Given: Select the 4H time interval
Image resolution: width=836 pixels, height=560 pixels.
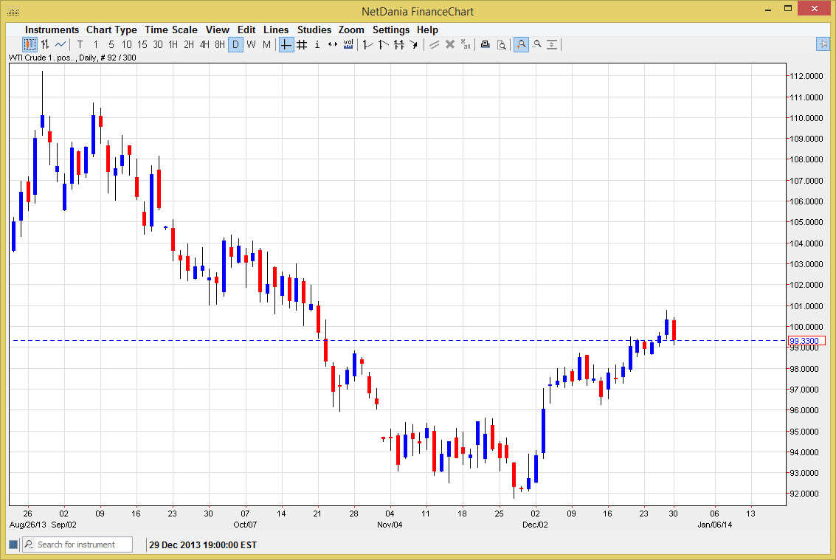Looking at the screenshot, I should coord(204,44).
